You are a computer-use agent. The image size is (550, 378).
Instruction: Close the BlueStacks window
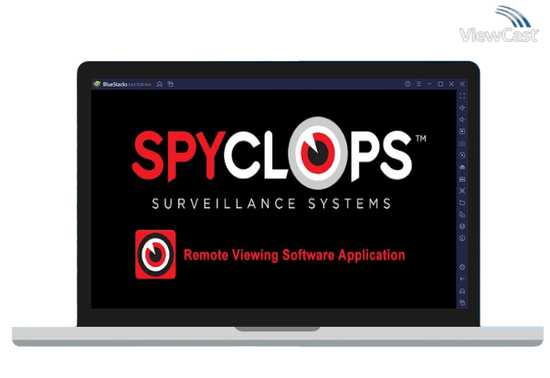click(451, 84)
